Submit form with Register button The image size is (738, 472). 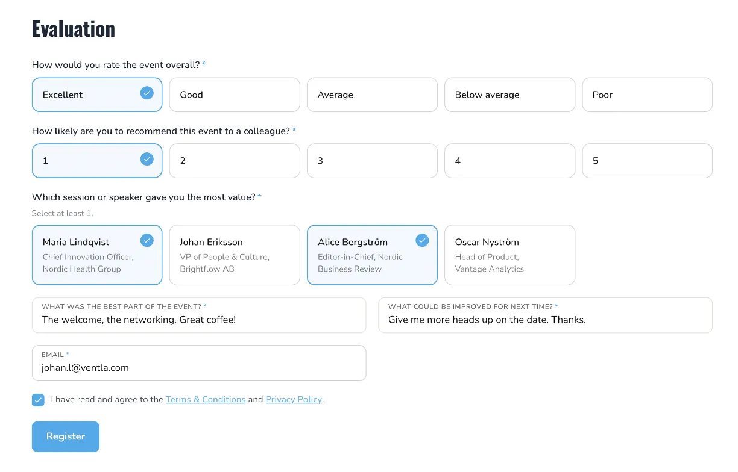66,436
